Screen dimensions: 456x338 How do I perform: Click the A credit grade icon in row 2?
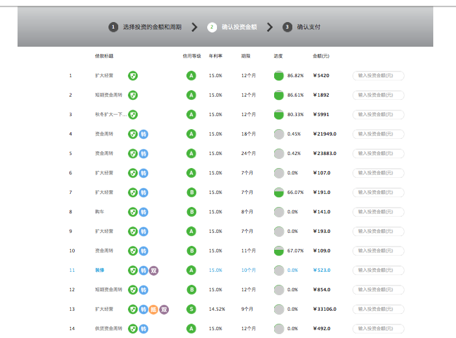pos(191,95)
